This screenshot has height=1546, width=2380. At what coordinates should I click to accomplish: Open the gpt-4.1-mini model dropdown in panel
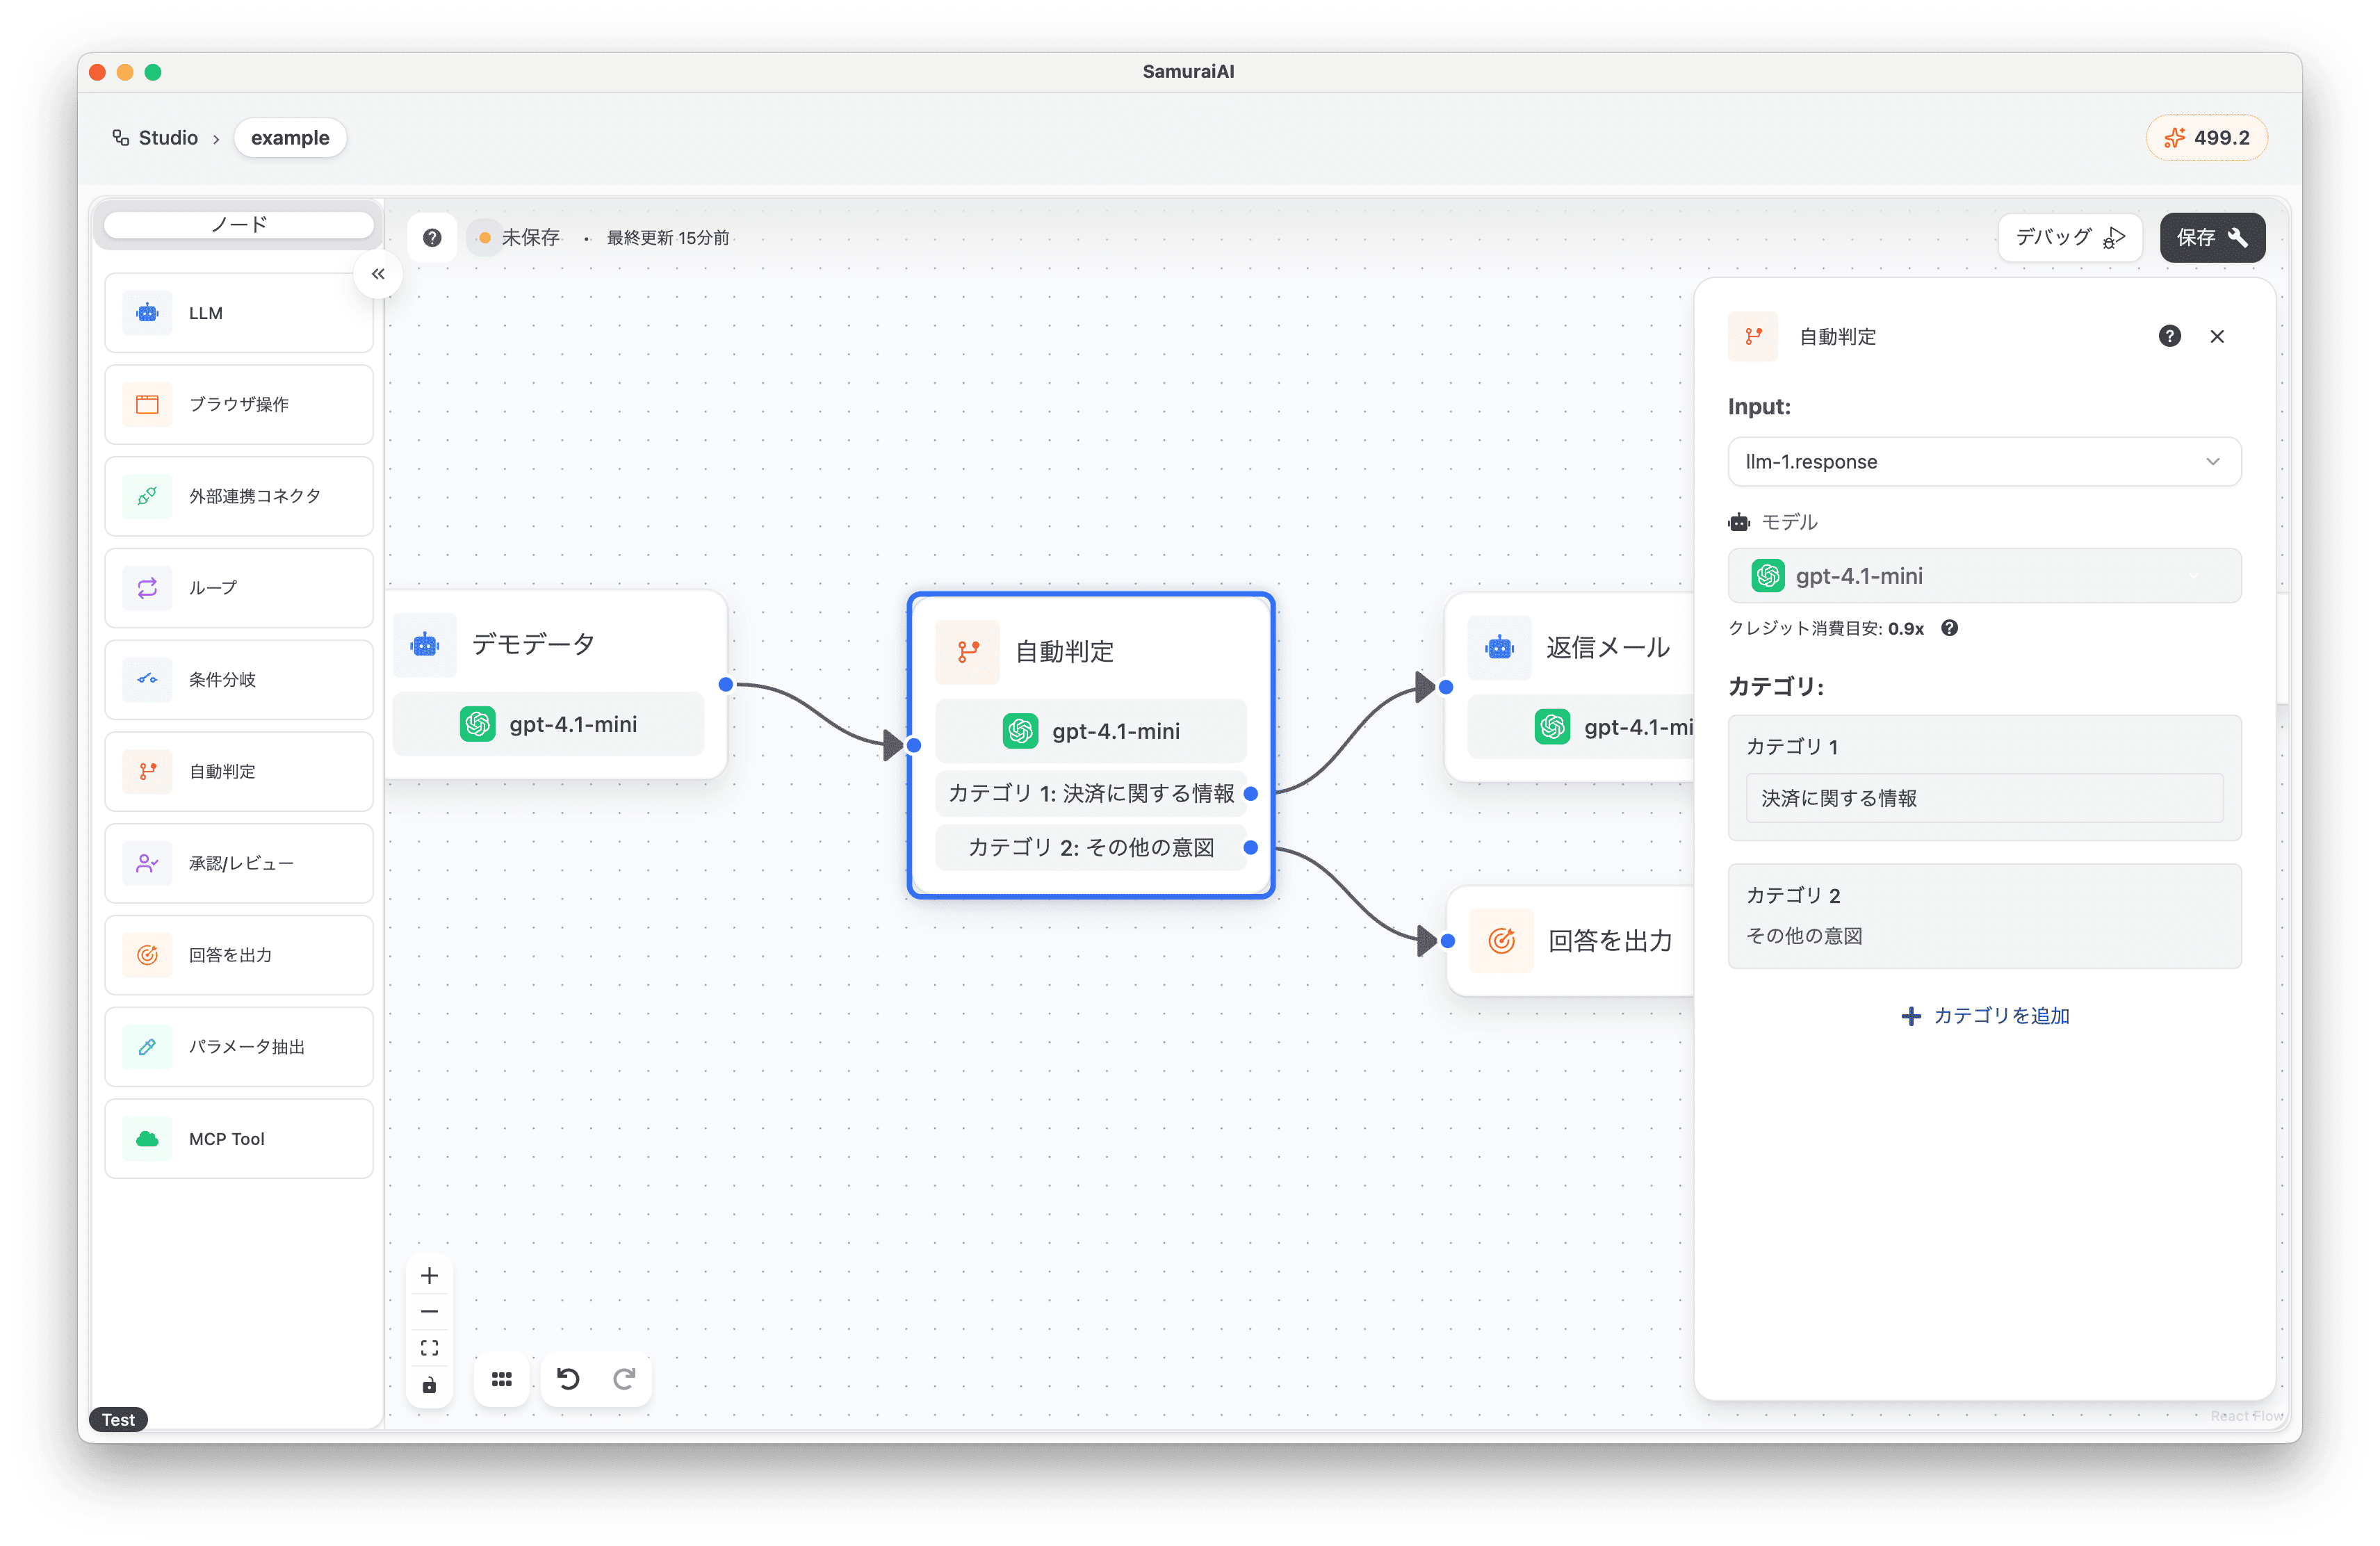point(1983,576)
